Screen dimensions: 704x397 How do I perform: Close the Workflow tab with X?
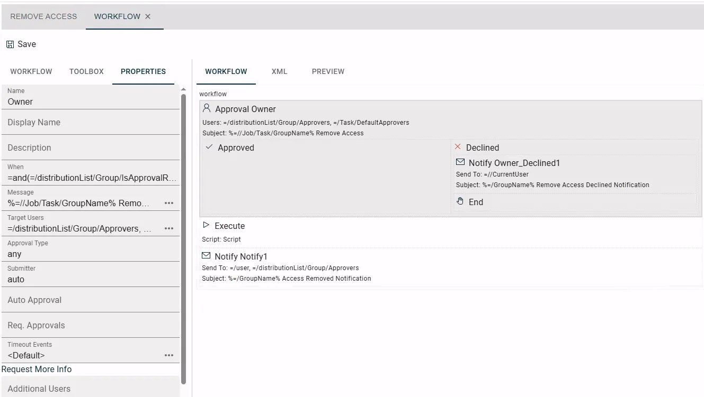tap(148, 16)
